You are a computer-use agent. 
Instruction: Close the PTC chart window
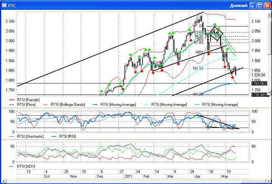pyautogui.click(x=267, y=5)
